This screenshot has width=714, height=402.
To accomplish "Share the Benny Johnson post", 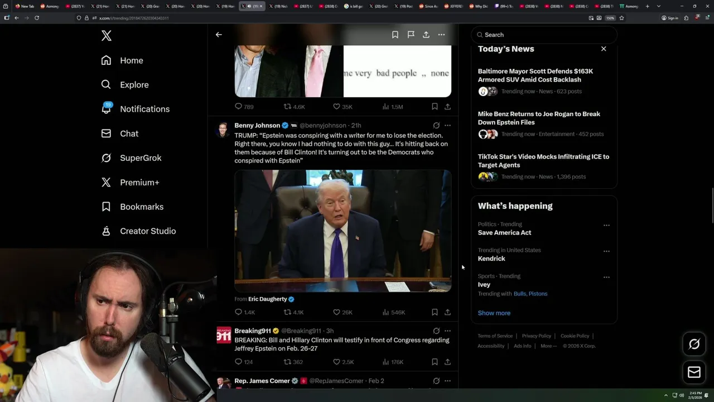I will pos(447,313).
